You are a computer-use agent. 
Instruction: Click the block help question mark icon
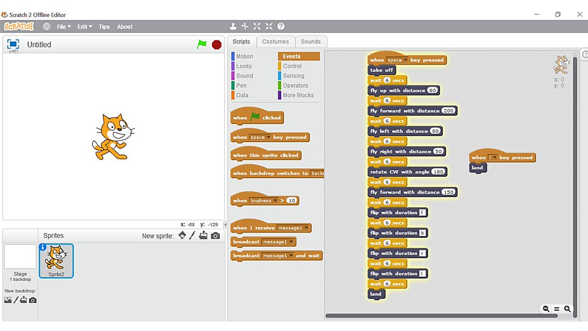(x=281, y=26)
